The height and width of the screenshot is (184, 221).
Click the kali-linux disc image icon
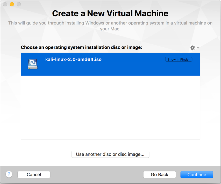(x=33, y=64)
